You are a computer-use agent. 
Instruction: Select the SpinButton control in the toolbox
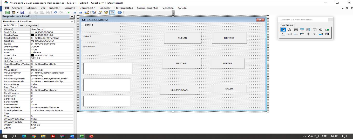(x=315, y=34)
